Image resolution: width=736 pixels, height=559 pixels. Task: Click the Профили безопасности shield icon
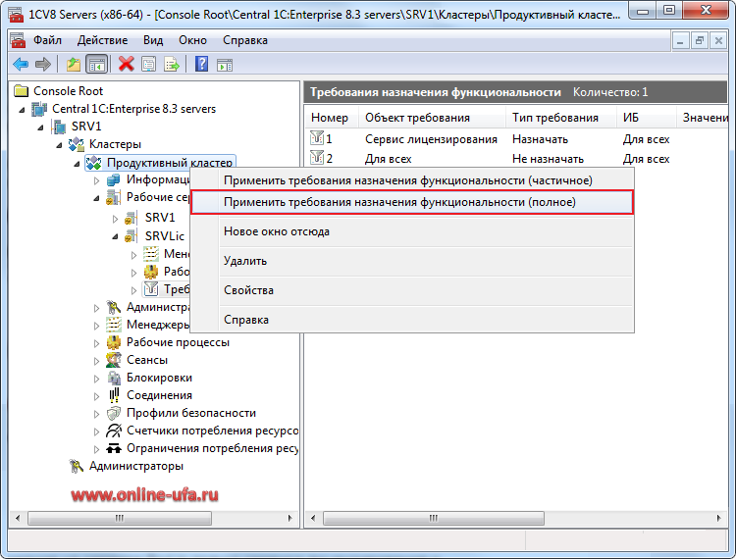[114, 413]
